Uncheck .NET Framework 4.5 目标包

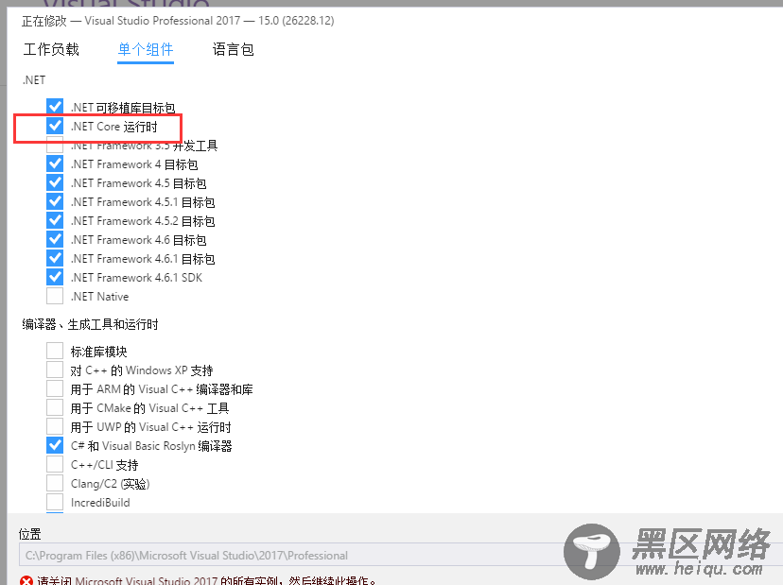point(55,182)
